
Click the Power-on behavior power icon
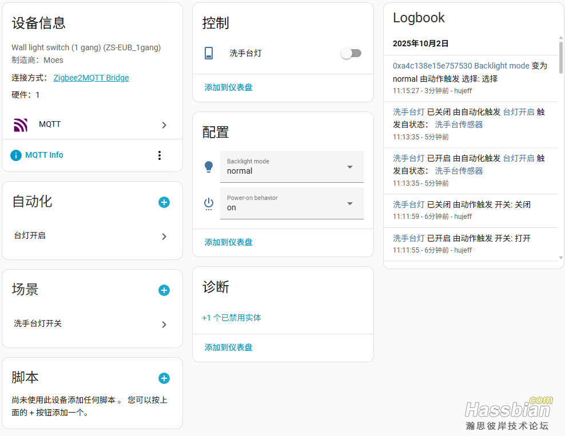click(x=209, y=203)
